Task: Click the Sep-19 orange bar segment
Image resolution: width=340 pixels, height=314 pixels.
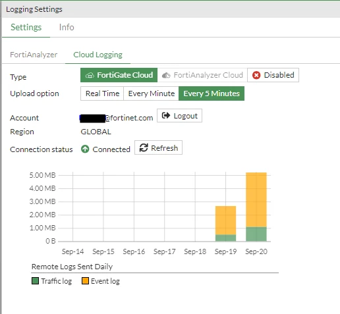Action: point(225,221)
